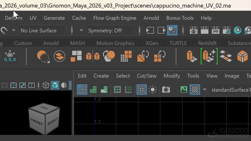Screen dimensions: 251x141
Task: Open the Render View window icon
Action: (193, 30)
